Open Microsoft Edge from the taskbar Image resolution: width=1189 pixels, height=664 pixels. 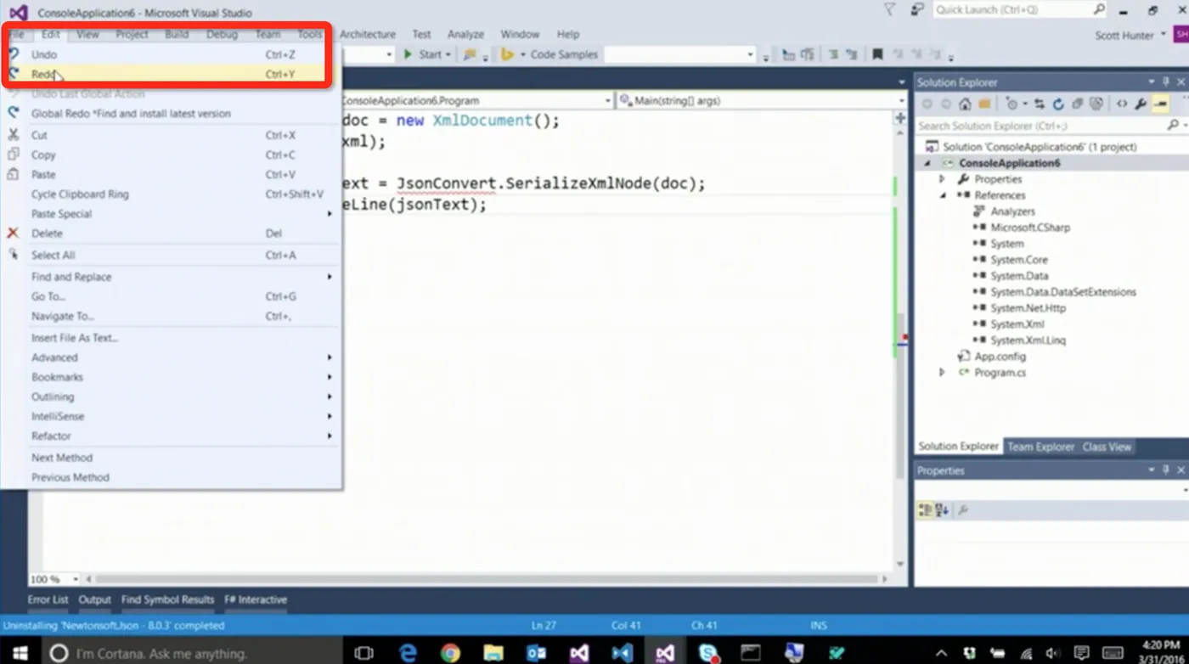tap(408, 652)
